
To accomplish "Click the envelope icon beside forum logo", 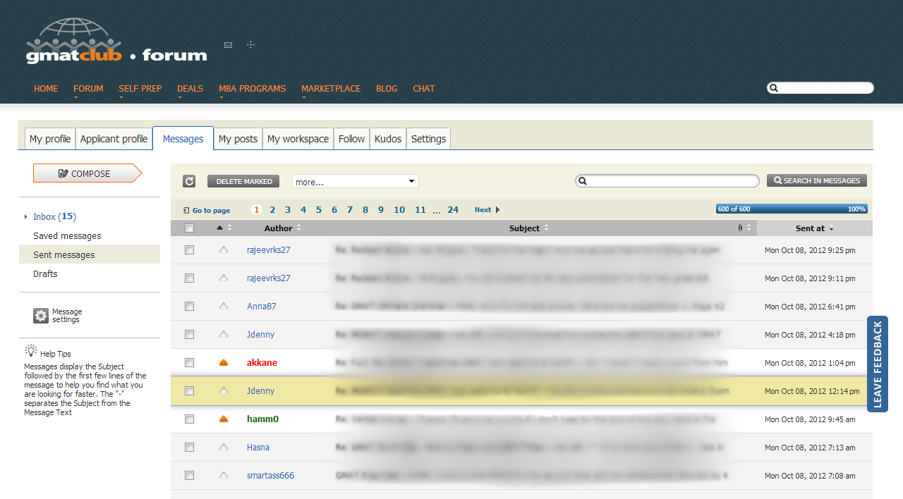I will point(228,45).
